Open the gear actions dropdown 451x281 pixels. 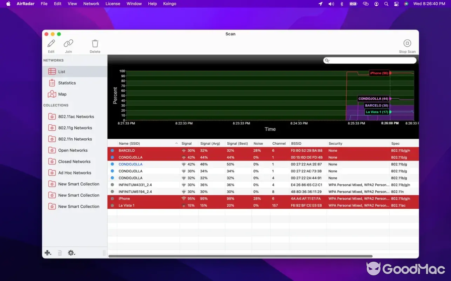pos(72,253)
